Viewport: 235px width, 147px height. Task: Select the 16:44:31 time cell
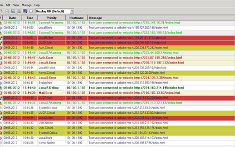(29, 133)
